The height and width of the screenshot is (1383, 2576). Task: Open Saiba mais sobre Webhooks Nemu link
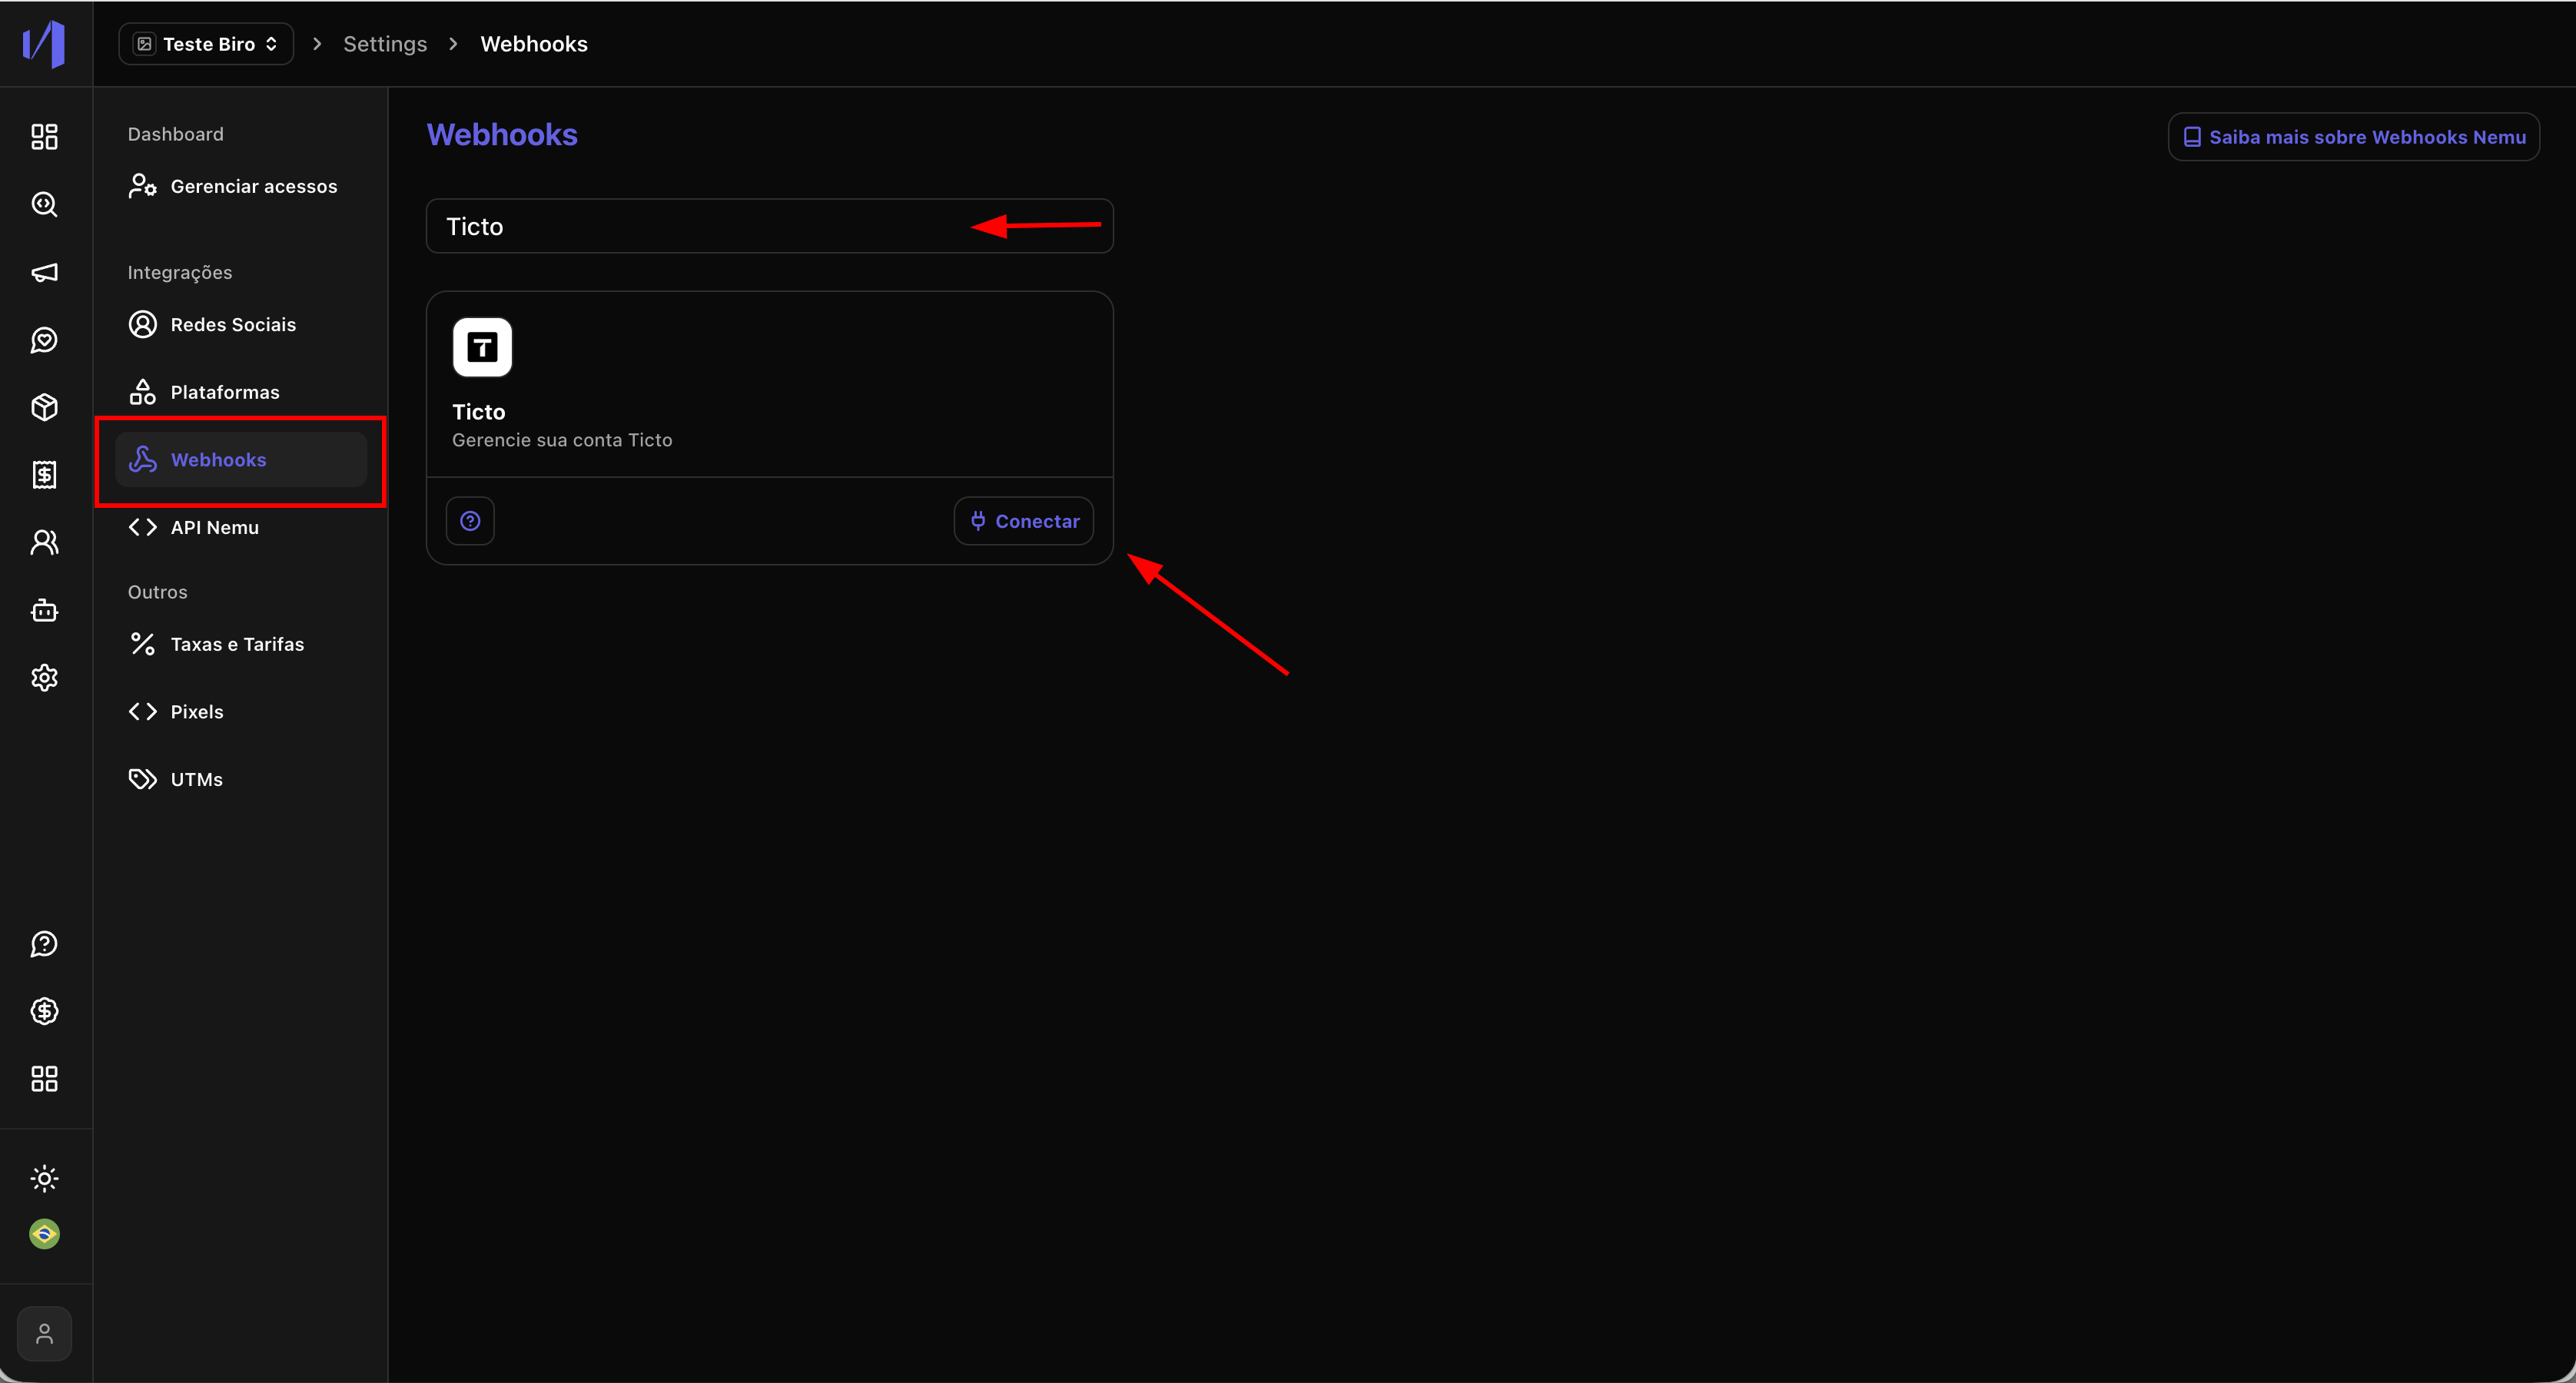tap(2354, 137)
